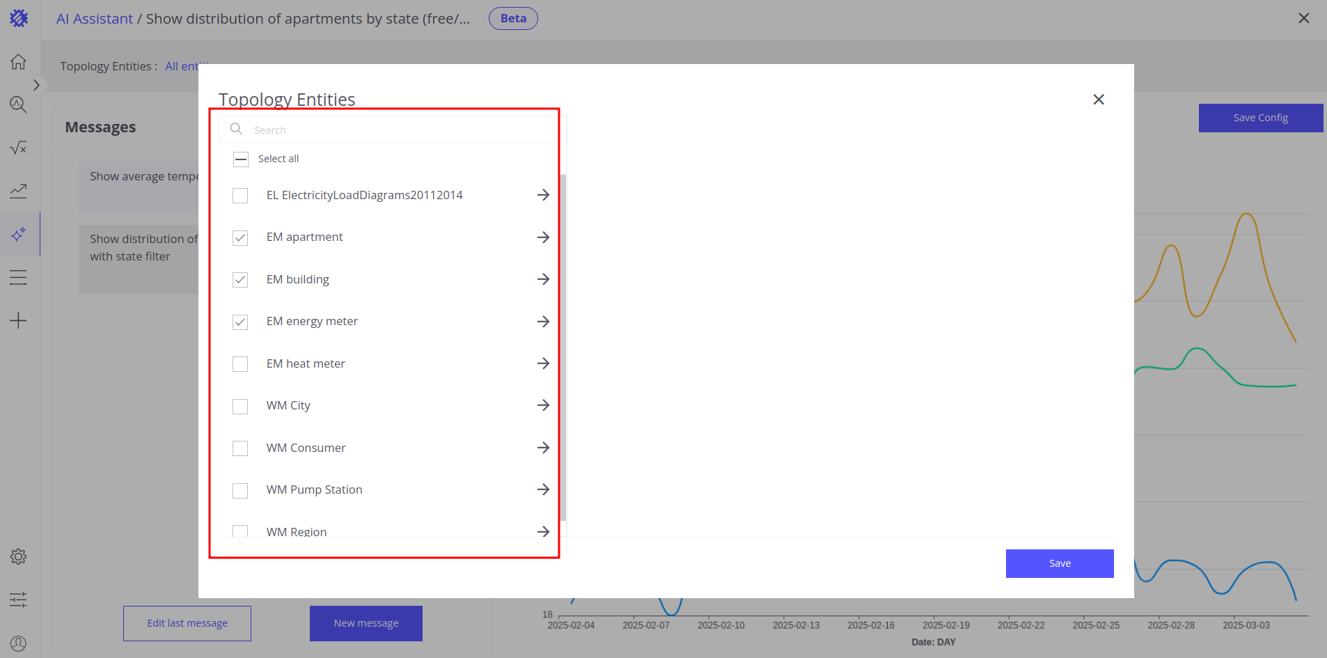Close the Topology Entities dialog
This screenshot has height=658, width=1327.
coord(1099,100)
